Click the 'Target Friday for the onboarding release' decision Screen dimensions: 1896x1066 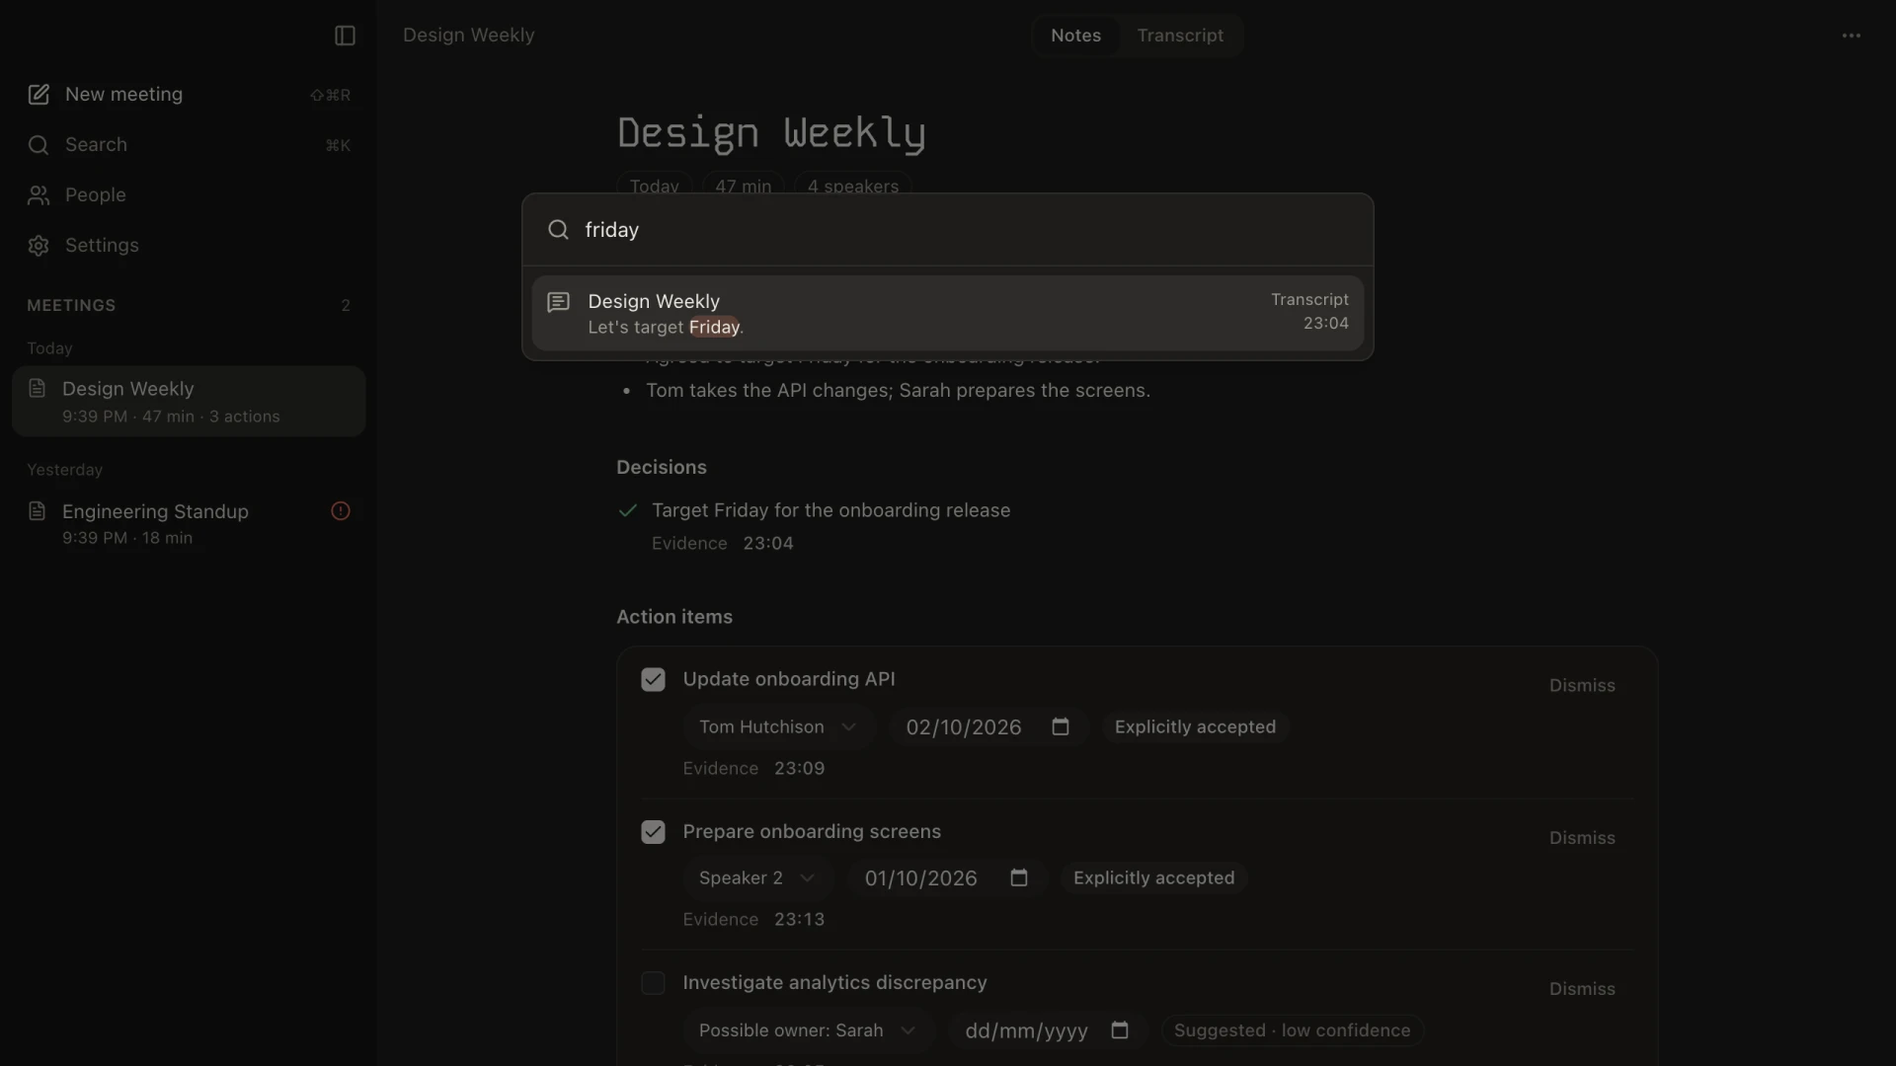830,510
